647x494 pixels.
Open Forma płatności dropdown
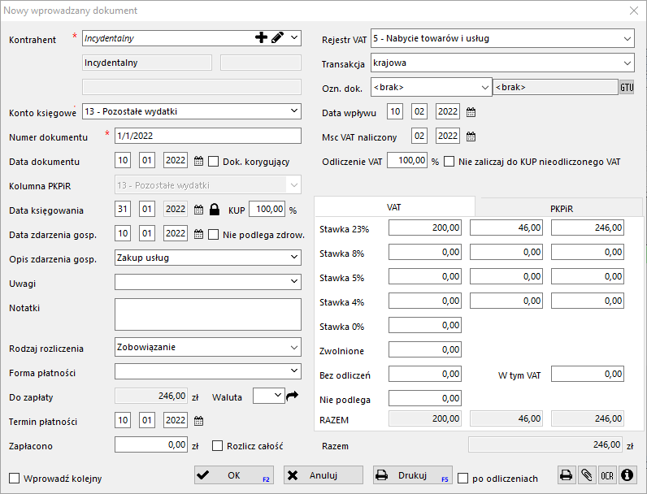293,370
